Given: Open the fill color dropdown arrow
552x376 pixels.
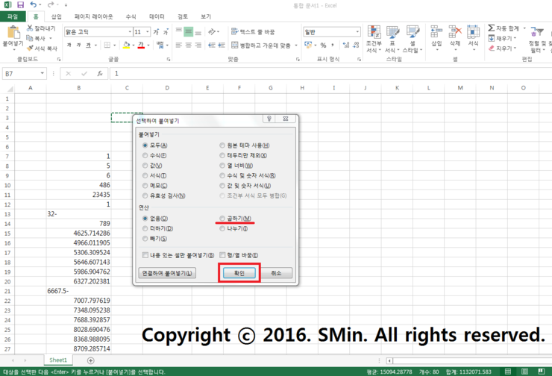Looking at the screenshot, I should click(x=134, y=45).
